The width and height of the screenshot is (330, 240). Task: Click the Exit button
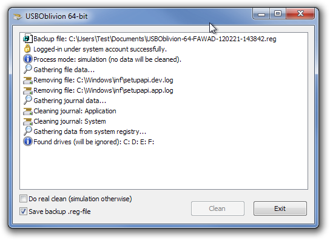280,208
